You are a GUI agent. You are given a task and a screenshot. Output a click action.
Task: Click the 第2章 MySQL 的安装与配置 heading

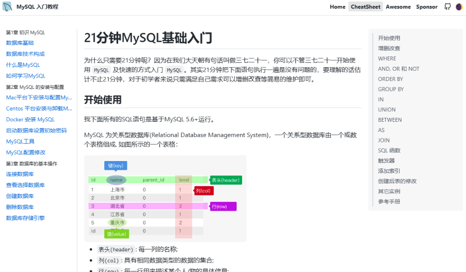tap(35, 87)
